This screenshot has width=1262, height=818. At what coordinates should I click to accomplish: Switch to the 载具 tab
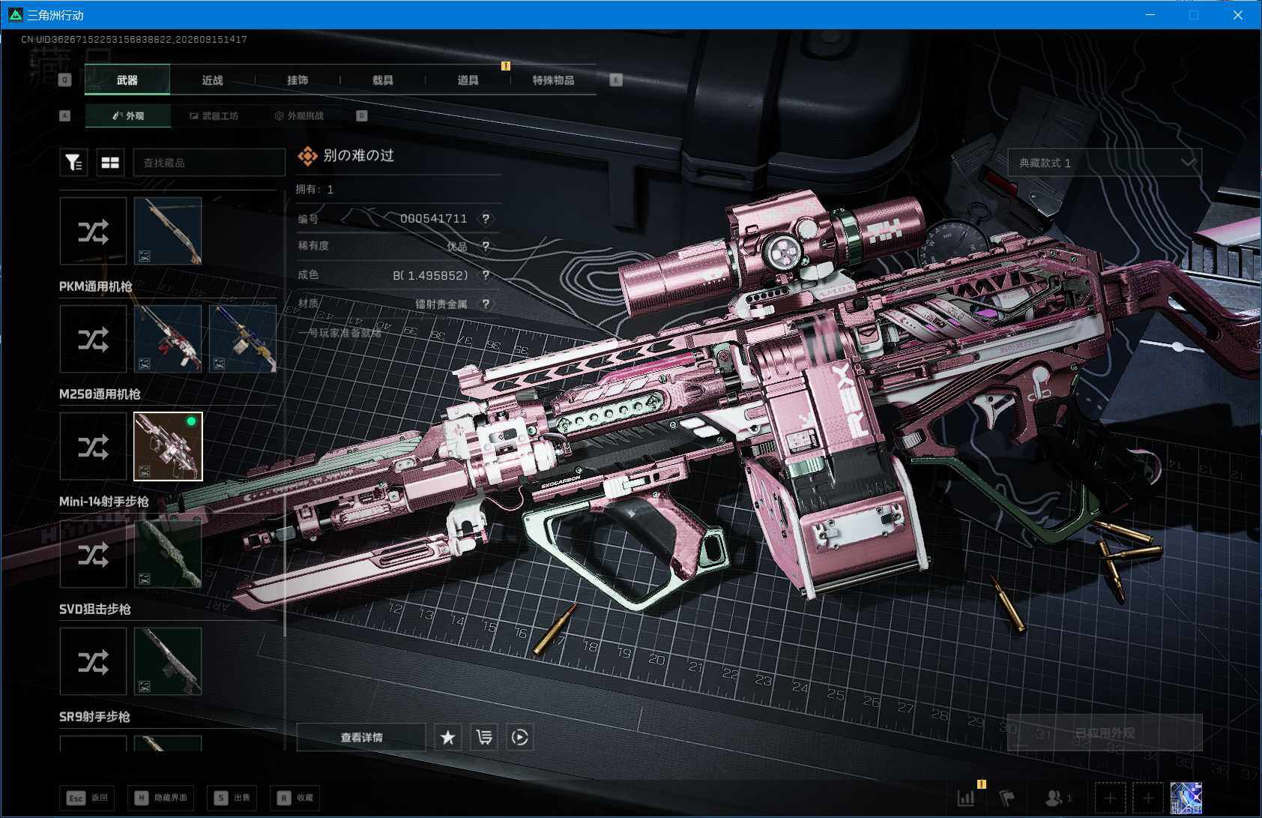tap(383, 79)
